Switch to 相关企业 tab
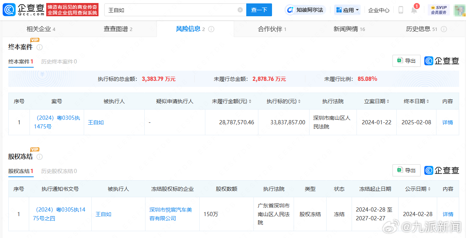Viewport: 466px width, 238px height. 41,29
